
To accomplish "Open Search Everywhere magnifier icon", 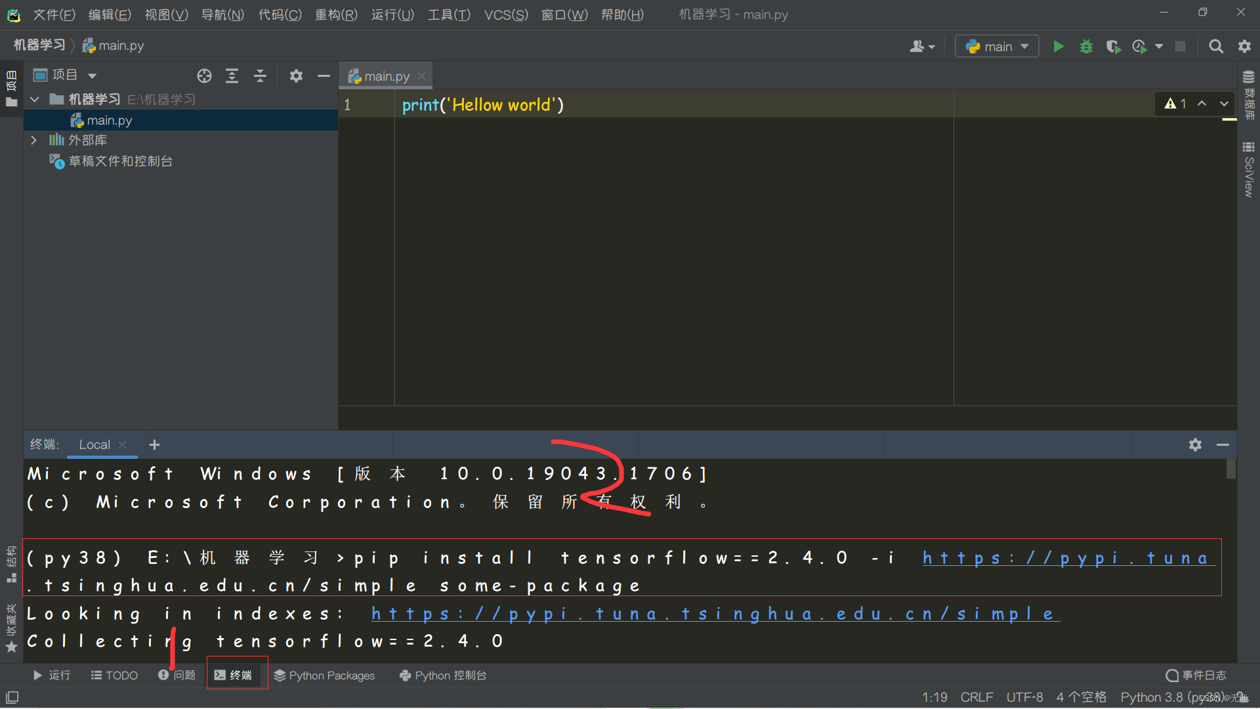I will coord(1215,47).
